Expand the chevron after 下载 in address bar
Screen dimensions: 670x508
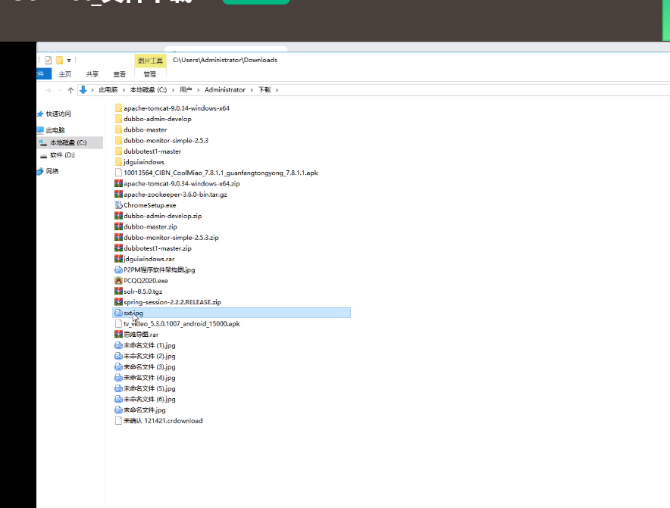click(x=277, y=90)
